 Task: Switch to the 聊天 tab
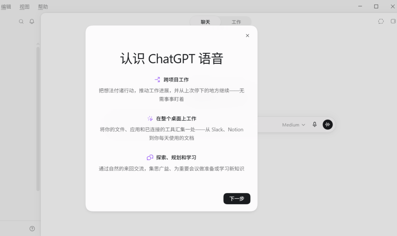pyautogui.click(x=205, y=22)
